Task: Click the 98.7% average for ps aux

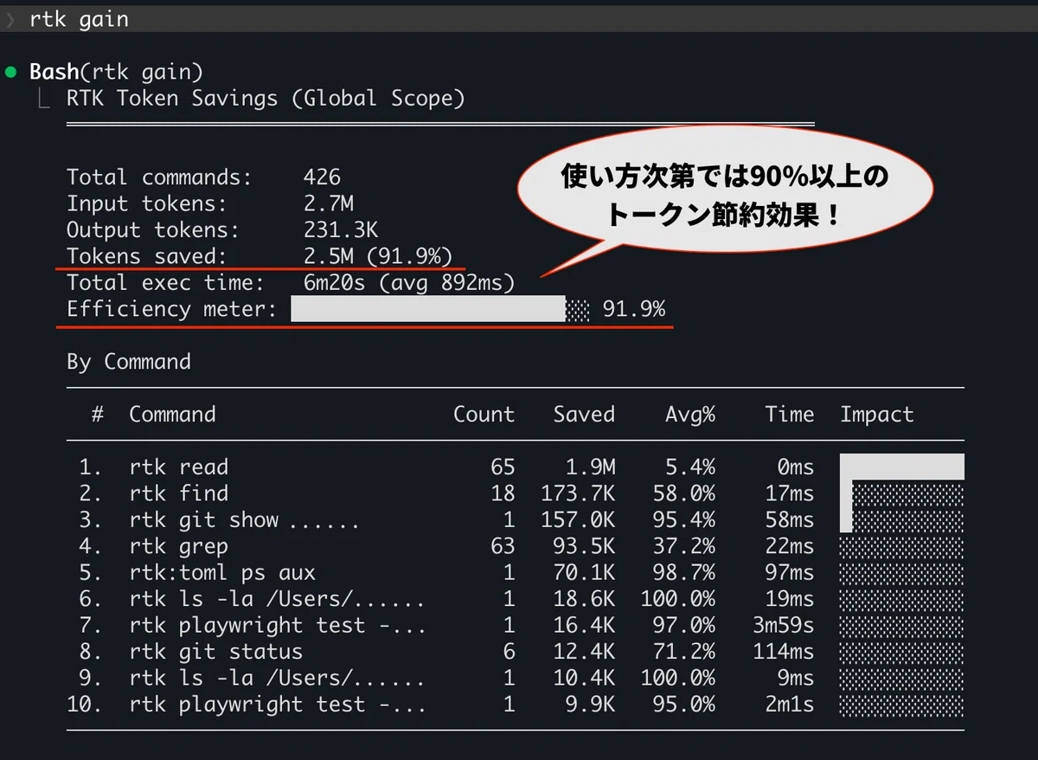Action: 684,573
